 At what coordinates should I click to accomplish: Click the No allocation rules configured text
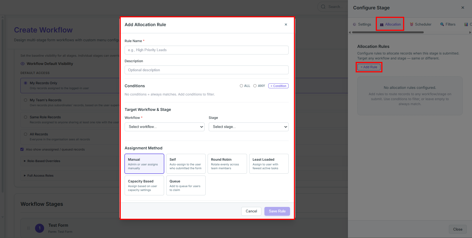[x=410, y=88]
